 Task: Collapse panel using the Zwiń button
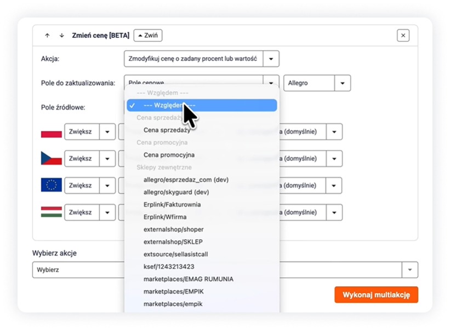pyautogui.click(x=148, y=36)
